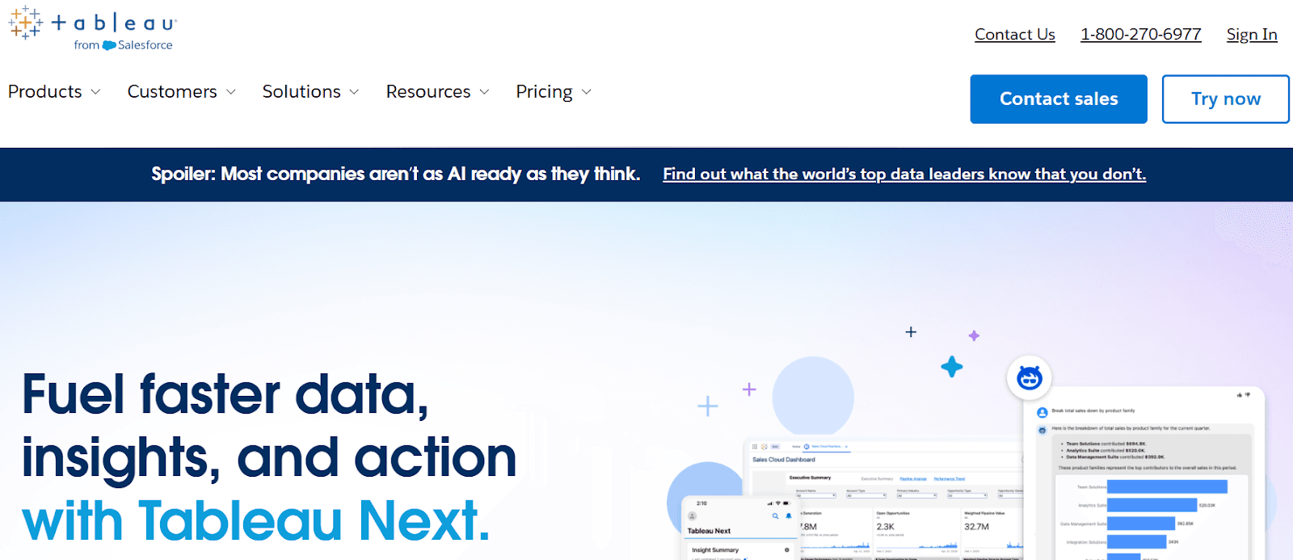Image resolution: width=1293 pixels, height=560 pixels.
Task: Click the 1-800-270-6977 phone link
Action: point(1141,34)
